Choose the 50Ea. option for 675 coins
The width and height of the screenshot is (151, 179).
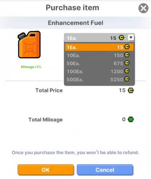click(x=99, y=63)
